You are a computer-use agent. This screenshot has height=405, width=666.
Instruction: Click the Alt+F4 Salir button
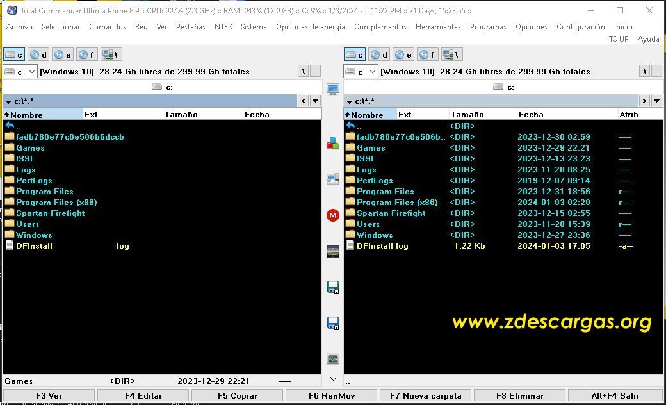point(615,395)
